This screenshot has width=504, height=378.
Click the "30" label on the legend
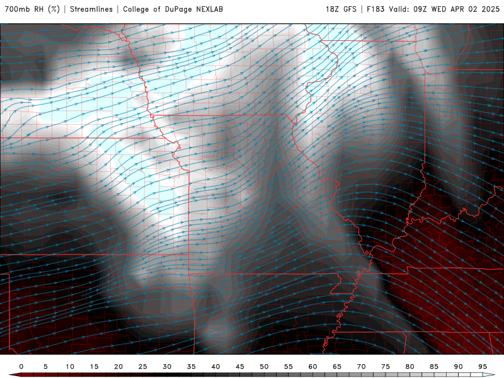click(x=167, y=367)
